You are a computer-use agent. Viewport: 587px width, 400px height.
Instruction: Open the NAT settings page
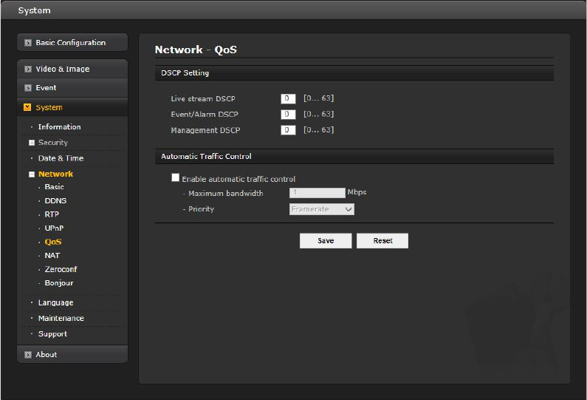point(52,255)
